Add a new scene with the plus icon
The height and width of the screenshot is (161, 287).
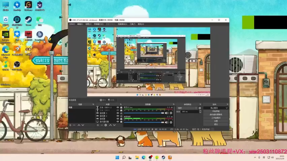tap(70, 125)
